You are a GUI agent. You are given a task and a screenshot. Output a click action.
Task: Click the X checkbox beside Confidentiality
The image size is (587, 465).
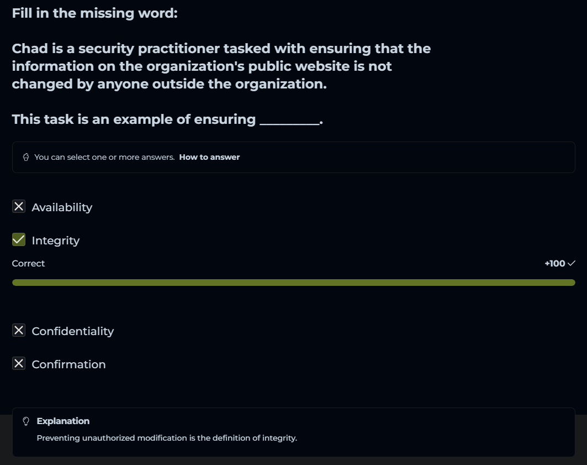19,331
